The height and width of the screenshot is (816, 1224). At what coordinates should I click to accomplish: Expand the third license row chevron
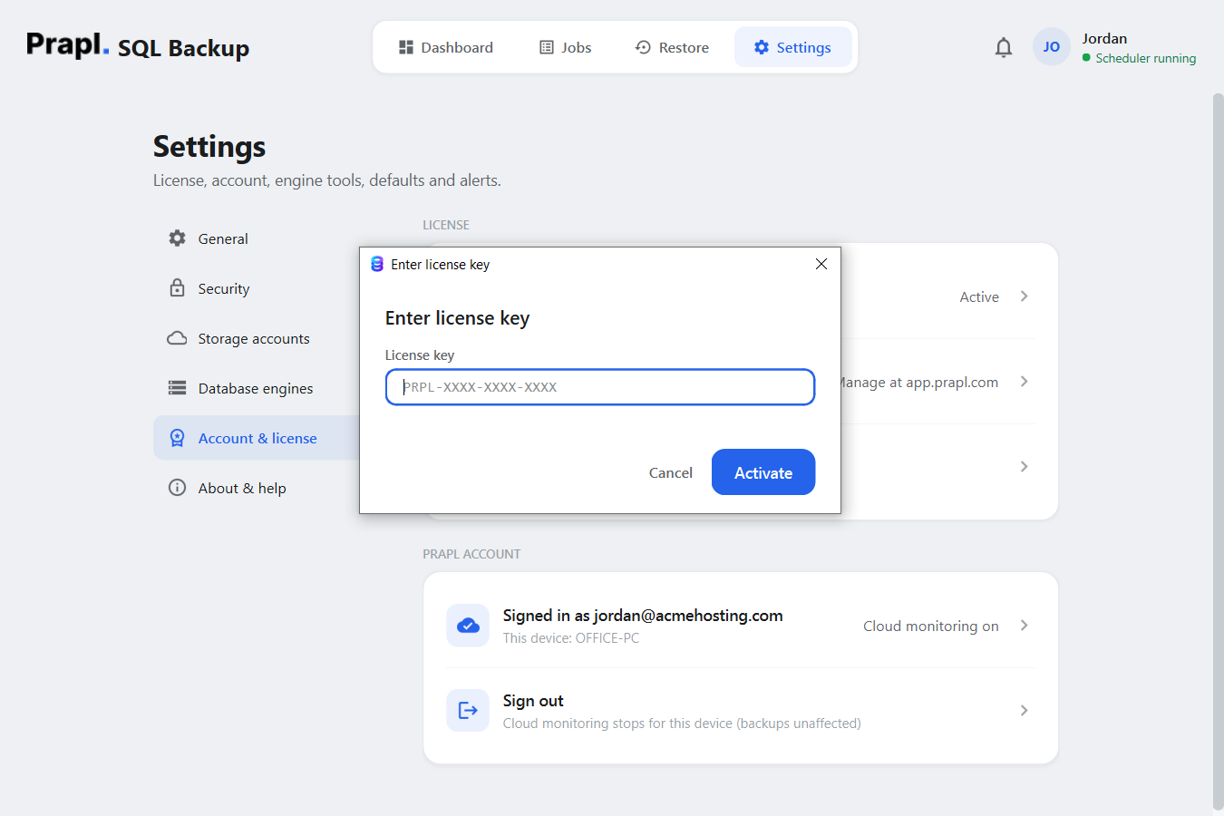click(x=1024, y=467)
